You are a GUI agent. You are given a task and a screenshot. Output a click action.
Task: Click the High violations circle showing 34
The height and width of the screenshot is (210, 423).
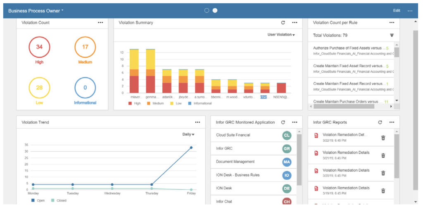click(x=39, y=47)
